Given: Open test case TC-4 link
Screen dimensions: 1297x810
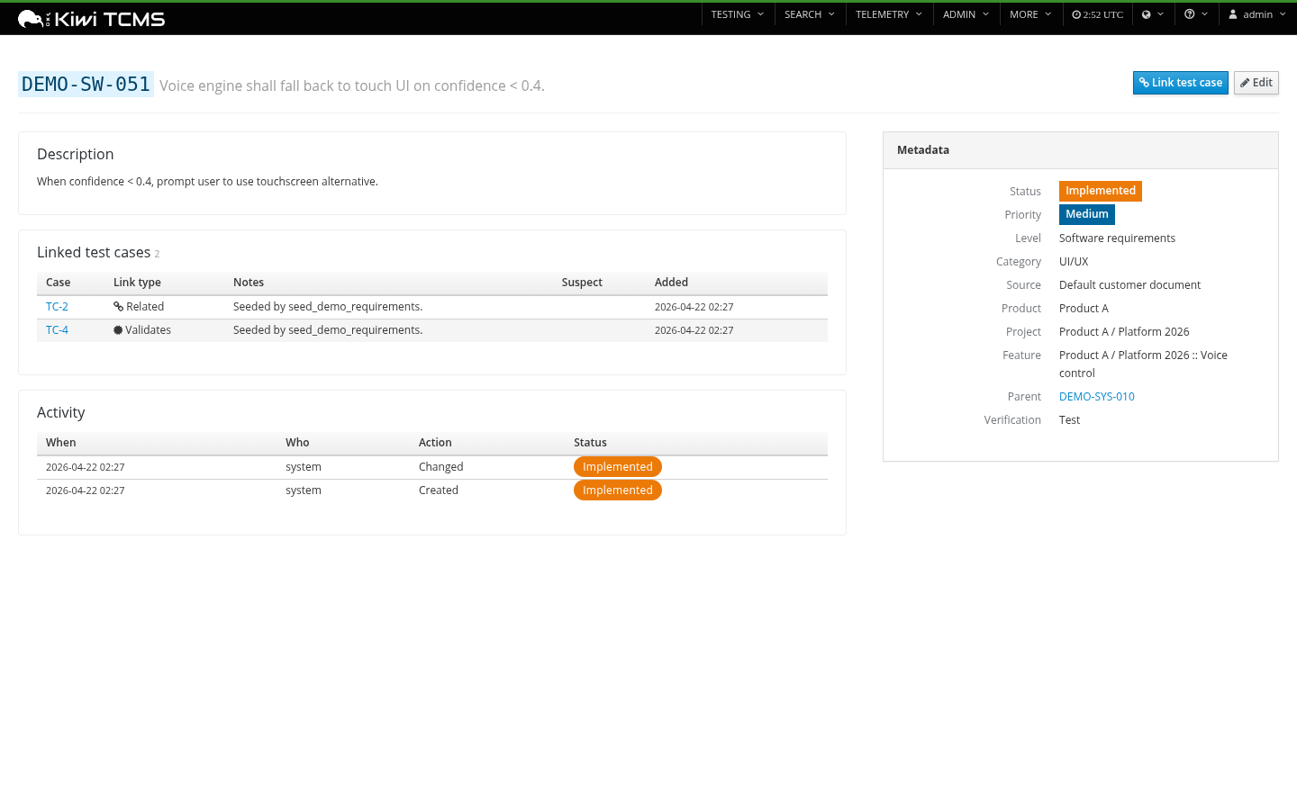Looking at the screenshot, I should (x=57, y=330).
